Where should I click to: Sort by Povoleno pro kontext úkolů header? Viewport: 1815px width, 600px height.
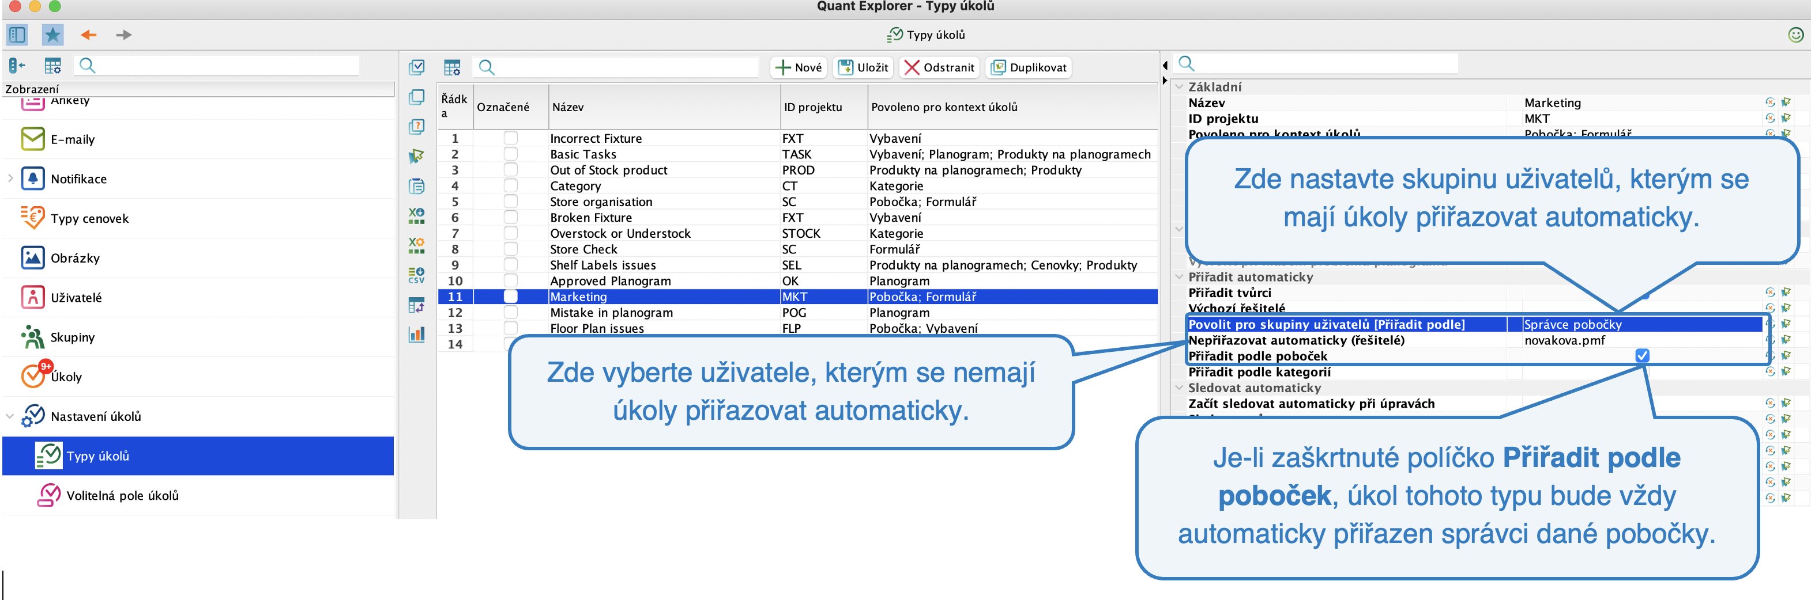point(1012,107)
